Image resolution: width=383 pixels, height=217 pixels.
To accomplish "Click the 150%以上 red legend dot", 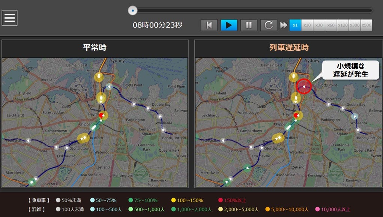I will [x=220, y=200].
